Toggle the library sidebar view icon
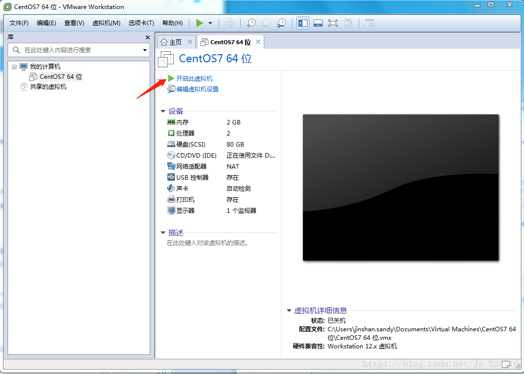Image resolution: width=524 pixels, height=374 pixels. coord(303,23)
